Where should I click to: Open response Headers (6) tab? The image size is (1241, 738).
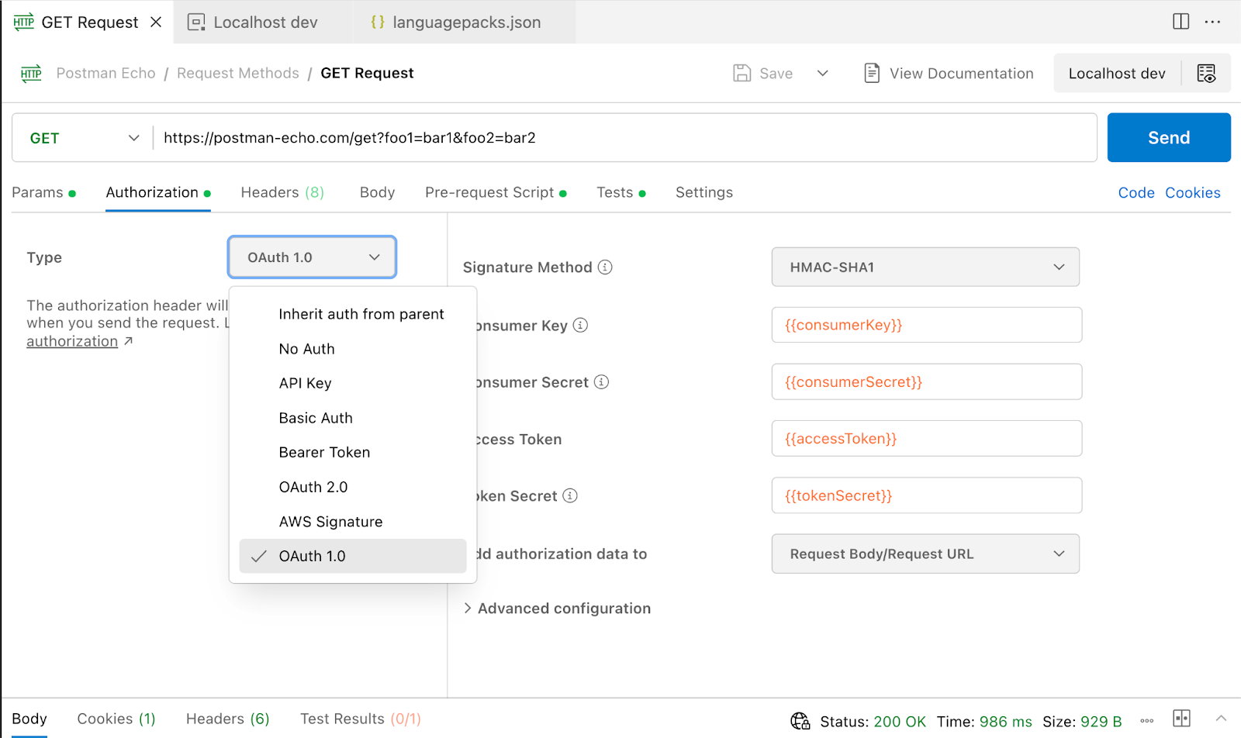click(x=228, y=719)
